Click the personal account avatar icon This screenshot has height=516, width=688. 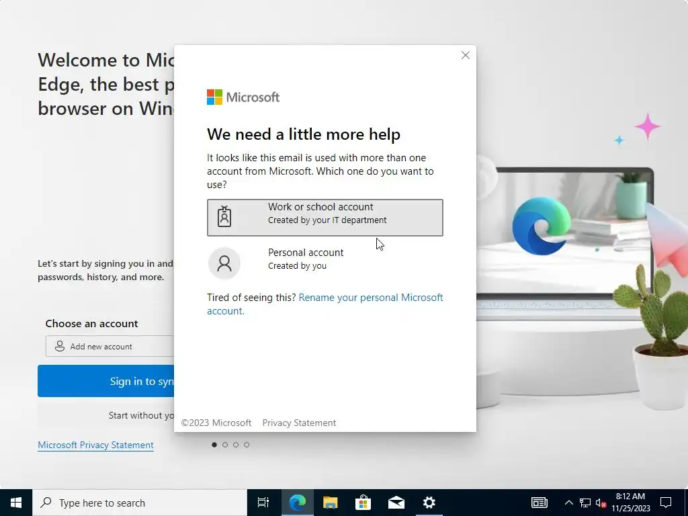pos(224,263)
